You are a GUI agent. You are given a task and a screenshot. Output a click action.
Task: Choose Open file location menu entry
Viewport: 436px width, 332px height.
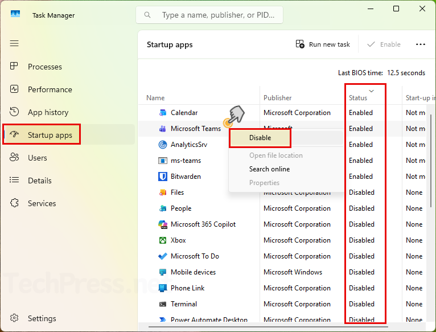[276, 155]
